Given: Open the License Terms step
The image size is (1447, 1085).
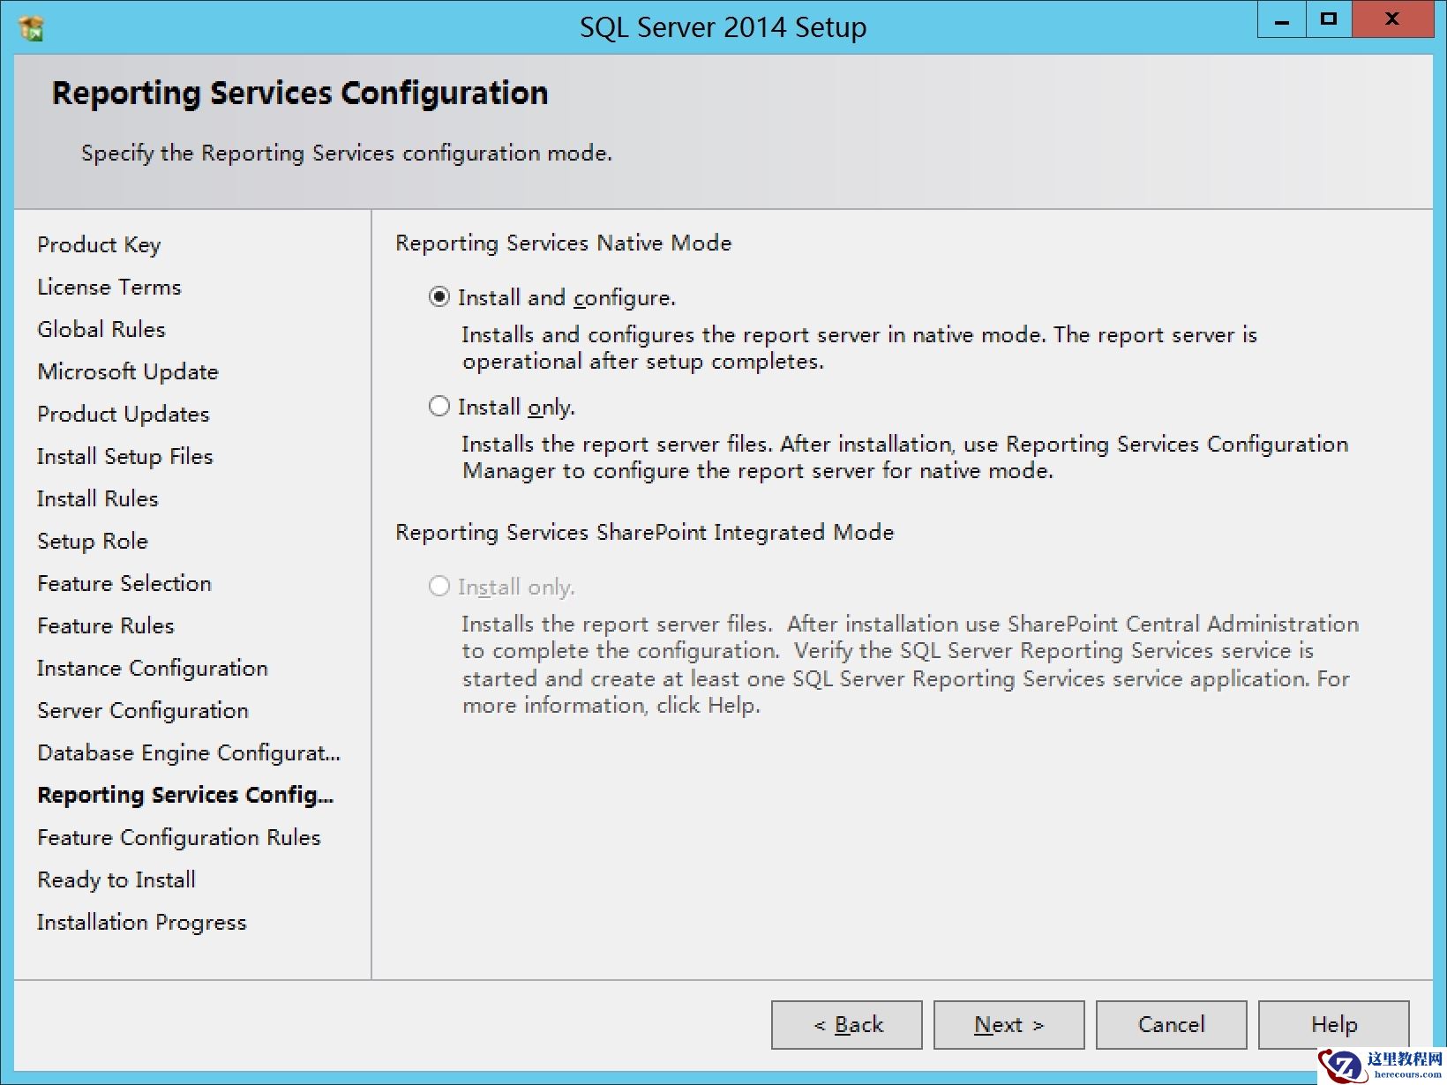Looking at the screenshot, I should (109, 287).
